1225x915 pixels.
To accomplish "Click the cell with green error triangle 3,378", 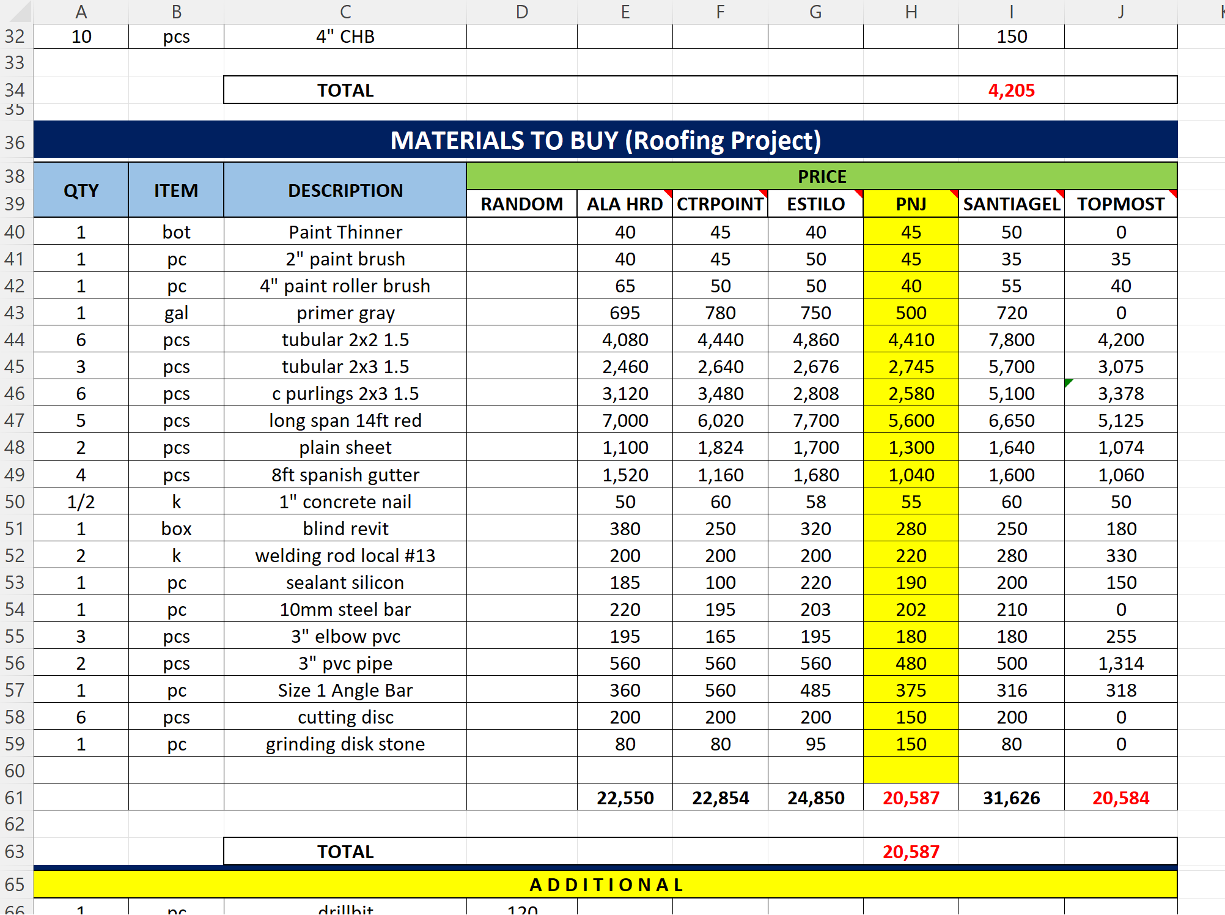I will pos(1120,393).
